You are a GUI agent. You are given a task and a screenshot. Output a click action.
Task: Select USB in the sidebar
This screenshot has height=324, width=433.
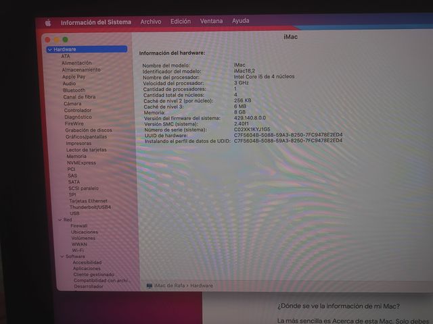74,213
